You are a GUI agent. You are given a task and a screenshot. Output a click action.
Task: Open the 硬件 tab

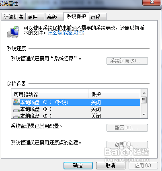35,17
